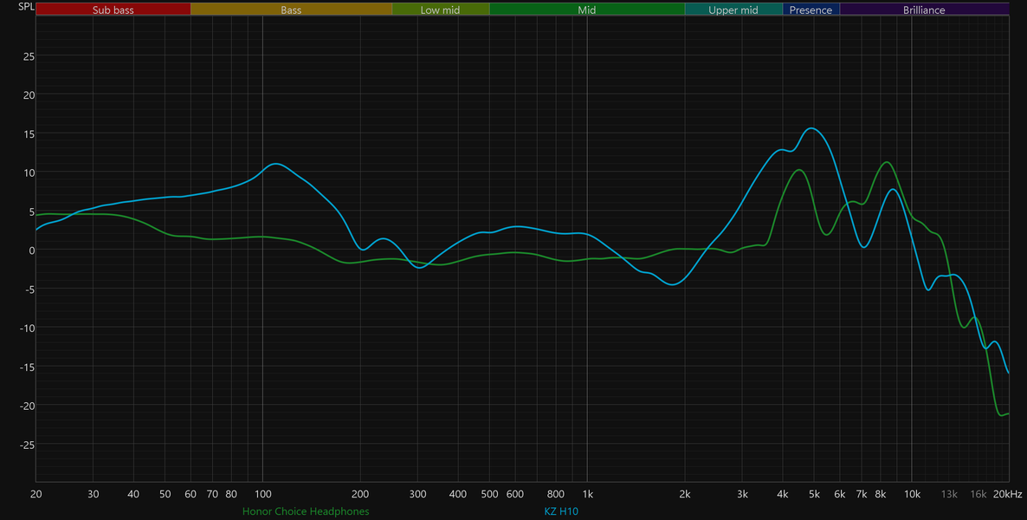Select the Bass band header
This screenshot has height=520, width=1027.
(x=291, y=10)
